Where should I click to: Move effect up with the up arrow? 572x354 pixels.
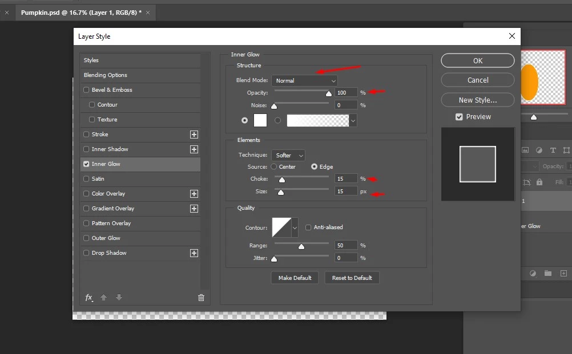click(103, 297)
